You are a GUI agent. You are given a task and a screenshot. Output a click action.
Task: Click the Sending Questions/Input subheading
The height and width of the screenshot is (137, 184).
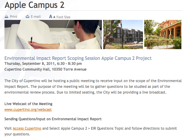53,119
